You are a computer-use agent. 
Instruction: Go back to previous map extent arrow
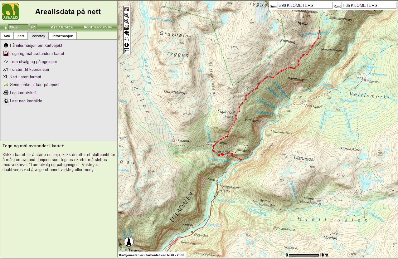click(126, 51)
